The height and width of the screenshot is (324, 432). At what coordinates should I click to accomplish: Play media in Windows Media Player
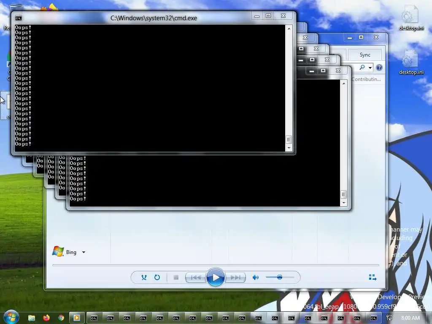(215, 277)
